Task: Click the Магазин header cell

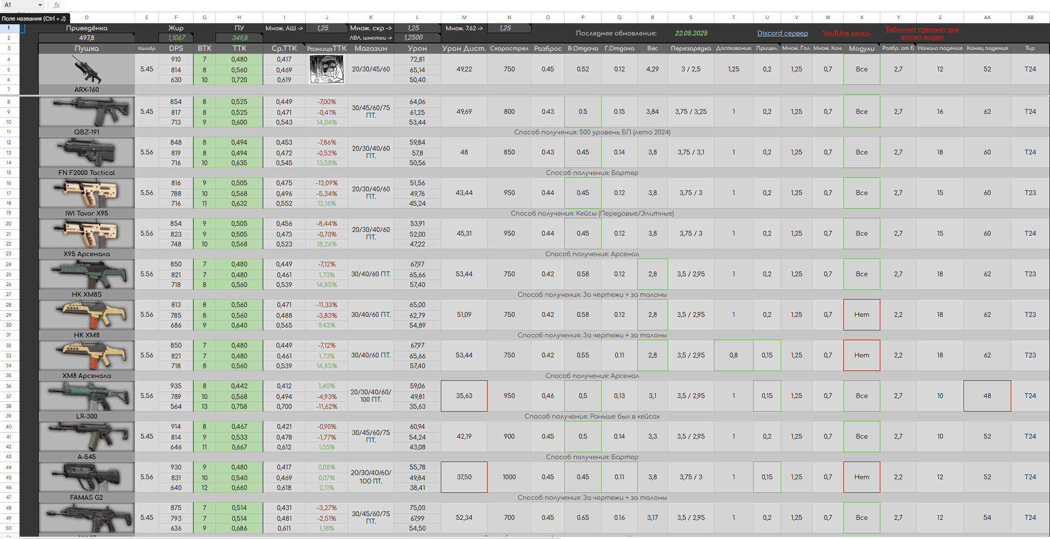Action: (371, 48)
